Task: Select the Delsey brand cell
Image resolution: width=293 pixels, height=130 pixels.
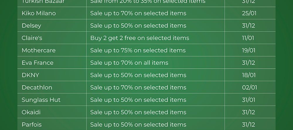Action: pos(31,26)
